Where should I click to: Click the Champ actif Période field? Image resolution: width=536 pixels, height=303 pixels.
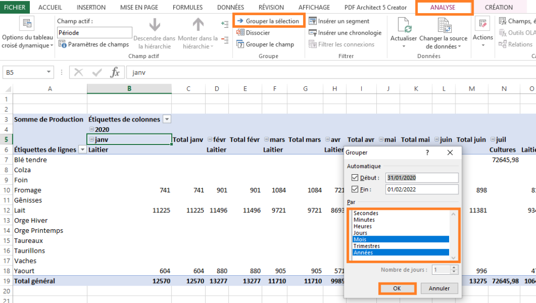coord(94,32)
